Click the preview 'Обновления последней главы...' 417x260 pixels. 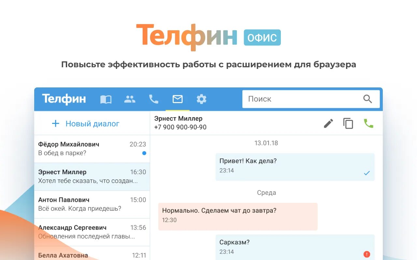coord(86,237)
